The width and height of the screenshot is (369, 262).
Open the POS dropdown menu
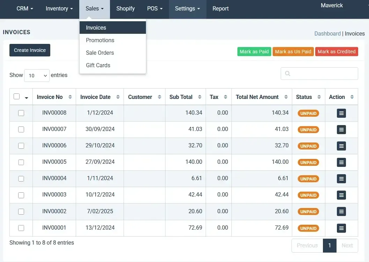155,9
